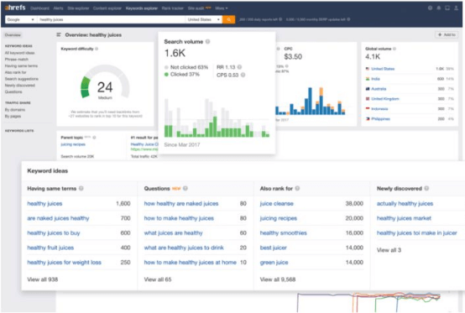The image size is (465, 313).
Task: Open the United Kingdom global volume link
Action: click(385, 99)
